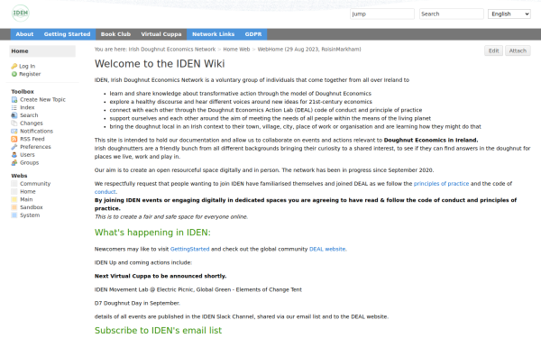This screenshot has height=338, width=541.
Task: Open the Preferences link
Action: (x=35, y=147)
